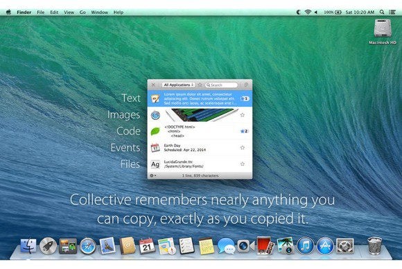The height and width of the screenshot is (269, 402).
Task: Open the Trash in the Dock
Action: click(374, 245)
